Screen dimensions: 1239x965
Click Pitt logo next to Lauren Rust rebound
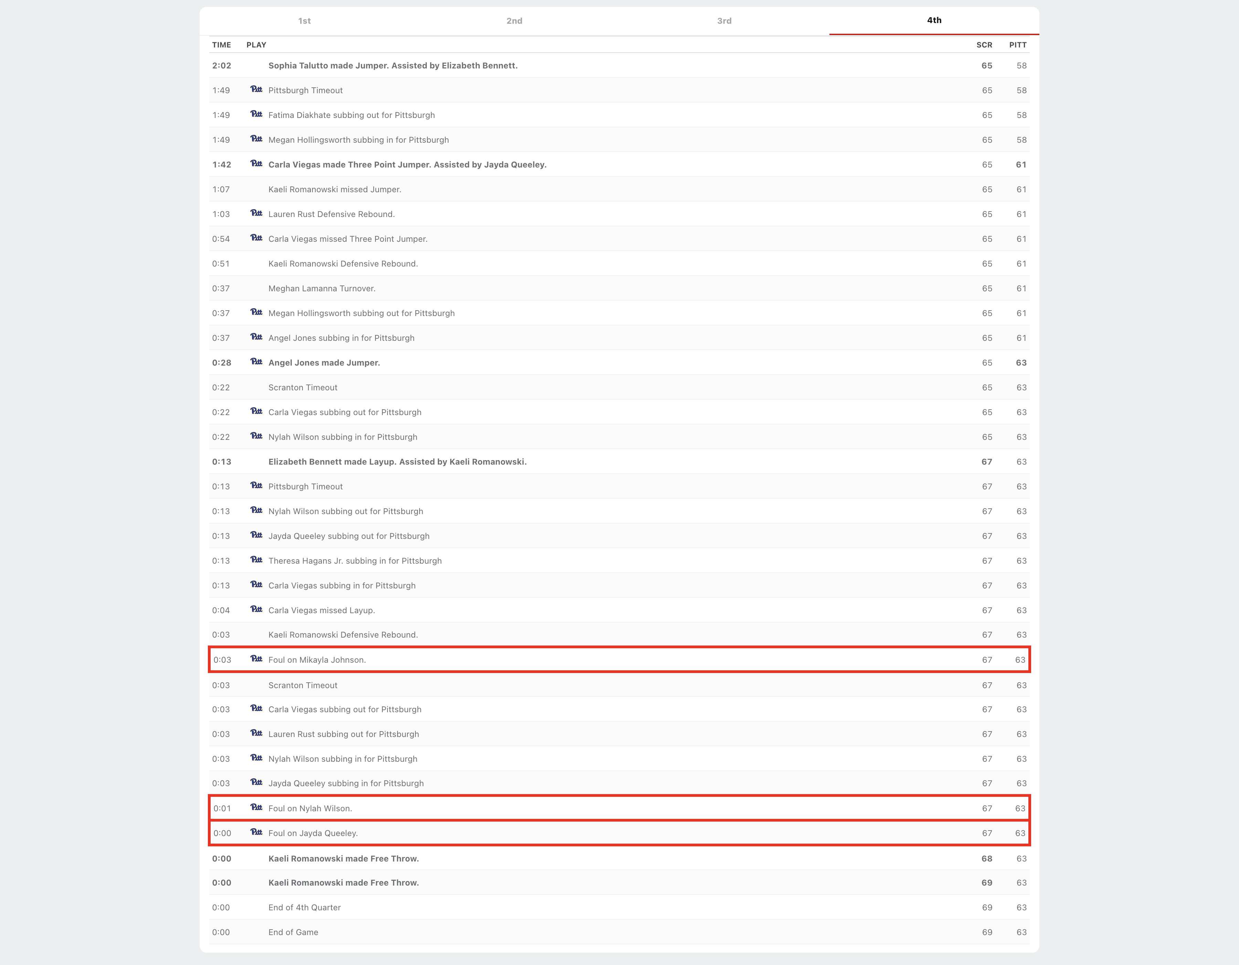[256, 213]
